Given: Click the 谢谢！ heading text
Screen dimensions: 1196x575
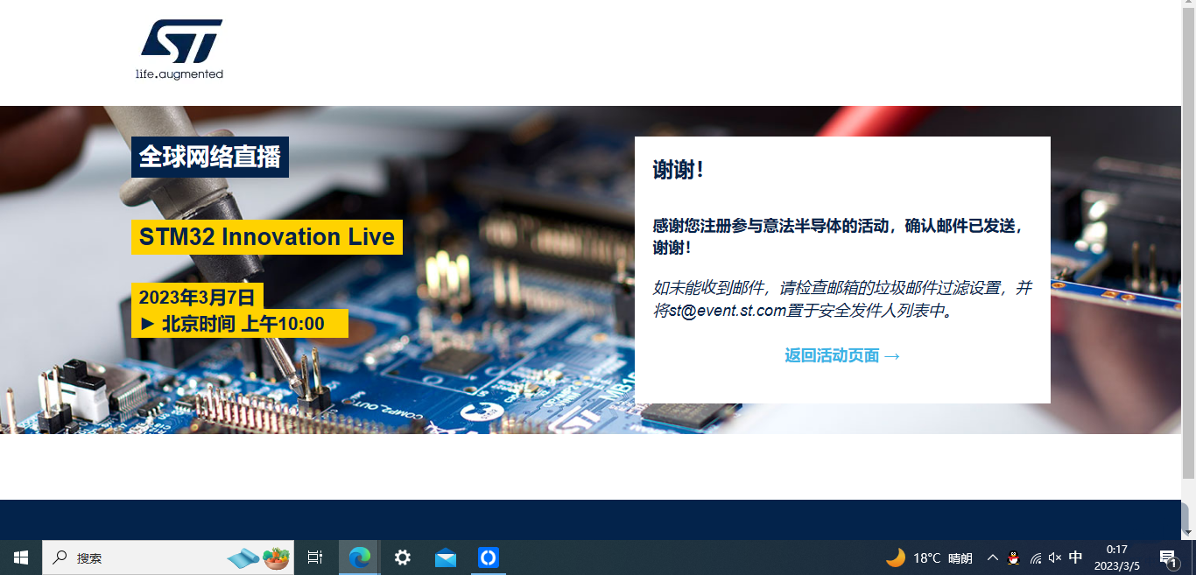Looking at the screenshot, I should point(679,170).
